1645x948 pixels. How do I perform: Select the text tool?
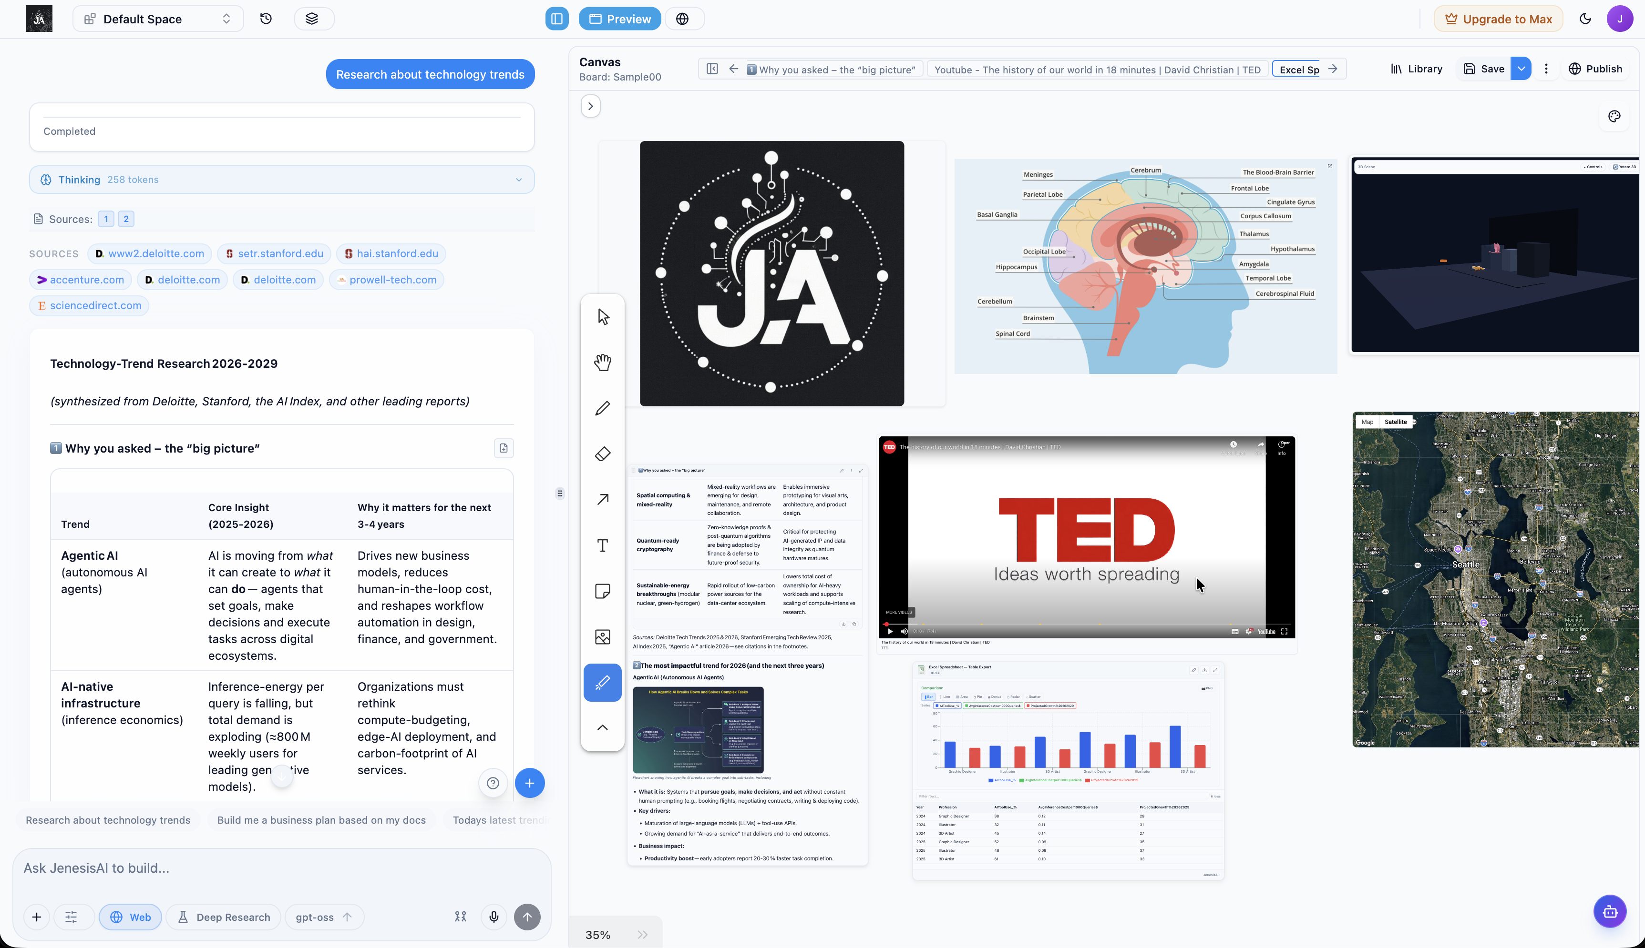click(603, 545)
